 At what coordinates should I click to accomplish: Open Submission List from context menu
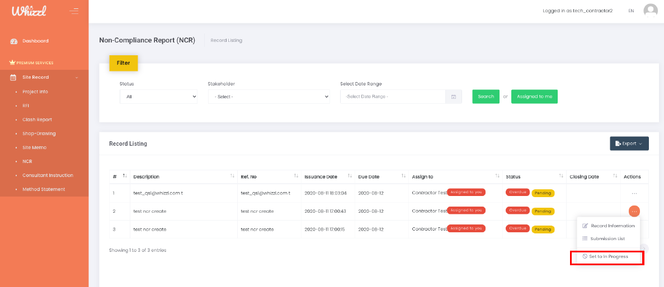tap(607, 238)
